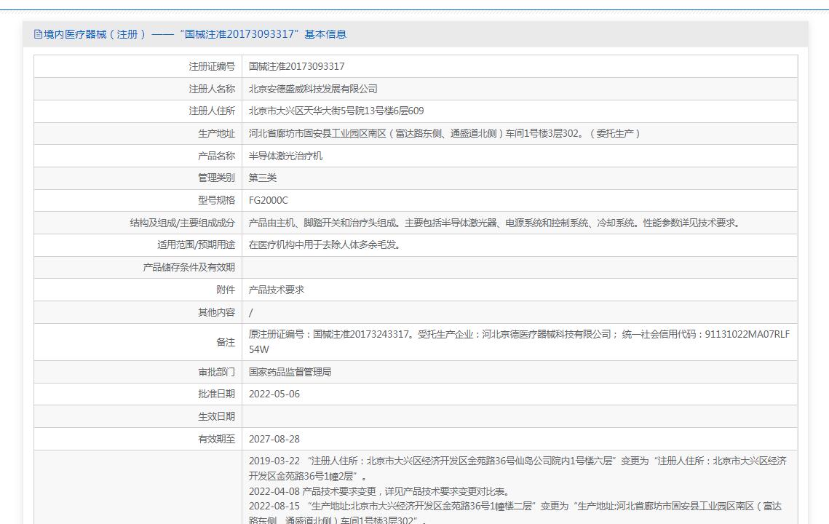Screen dimensions: 829x524
Task: Click the 注册人住所 row label
Action: click(212, 111)
